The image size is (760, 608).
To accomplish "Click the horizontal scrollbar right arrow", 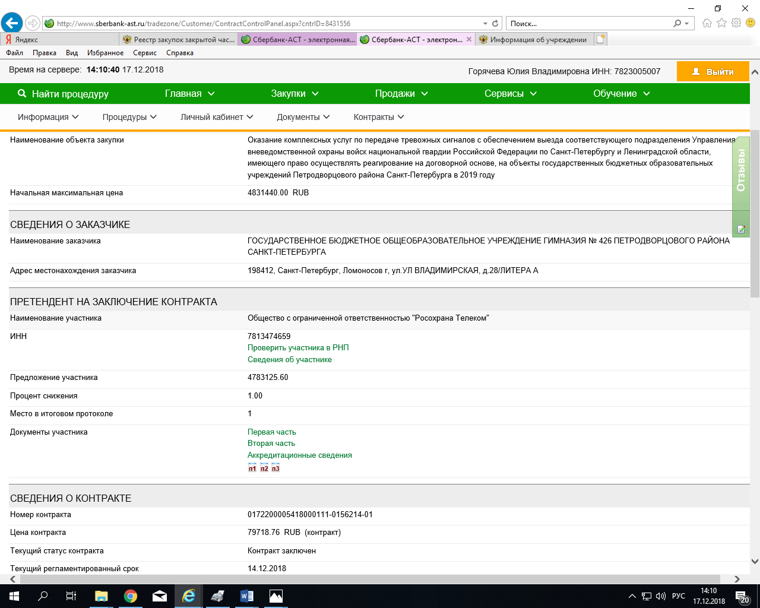I will click(736, 579).
